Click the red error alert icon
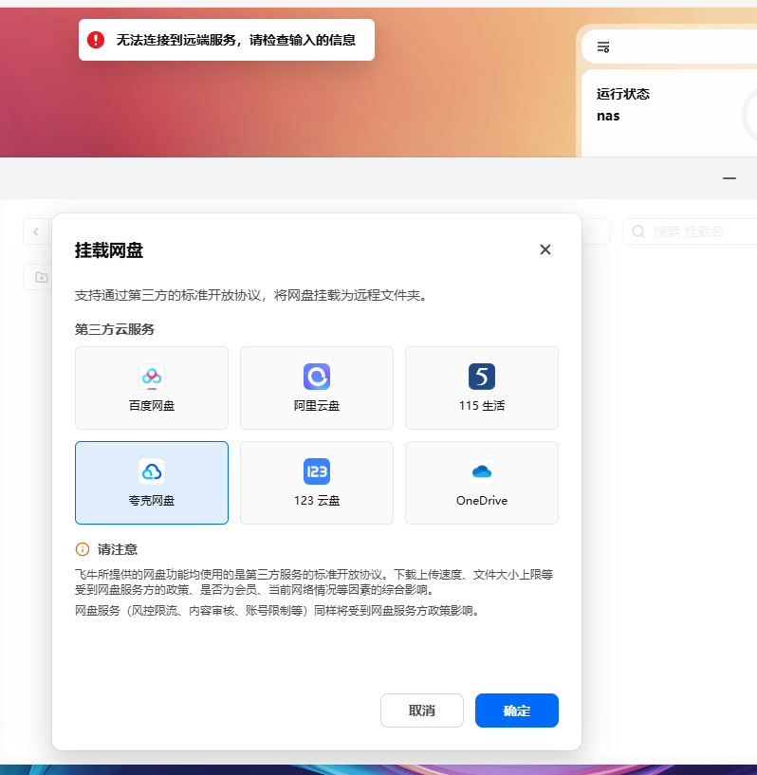Image resolution: width=757 pixels, height=775 pixels. pos(96,40)
